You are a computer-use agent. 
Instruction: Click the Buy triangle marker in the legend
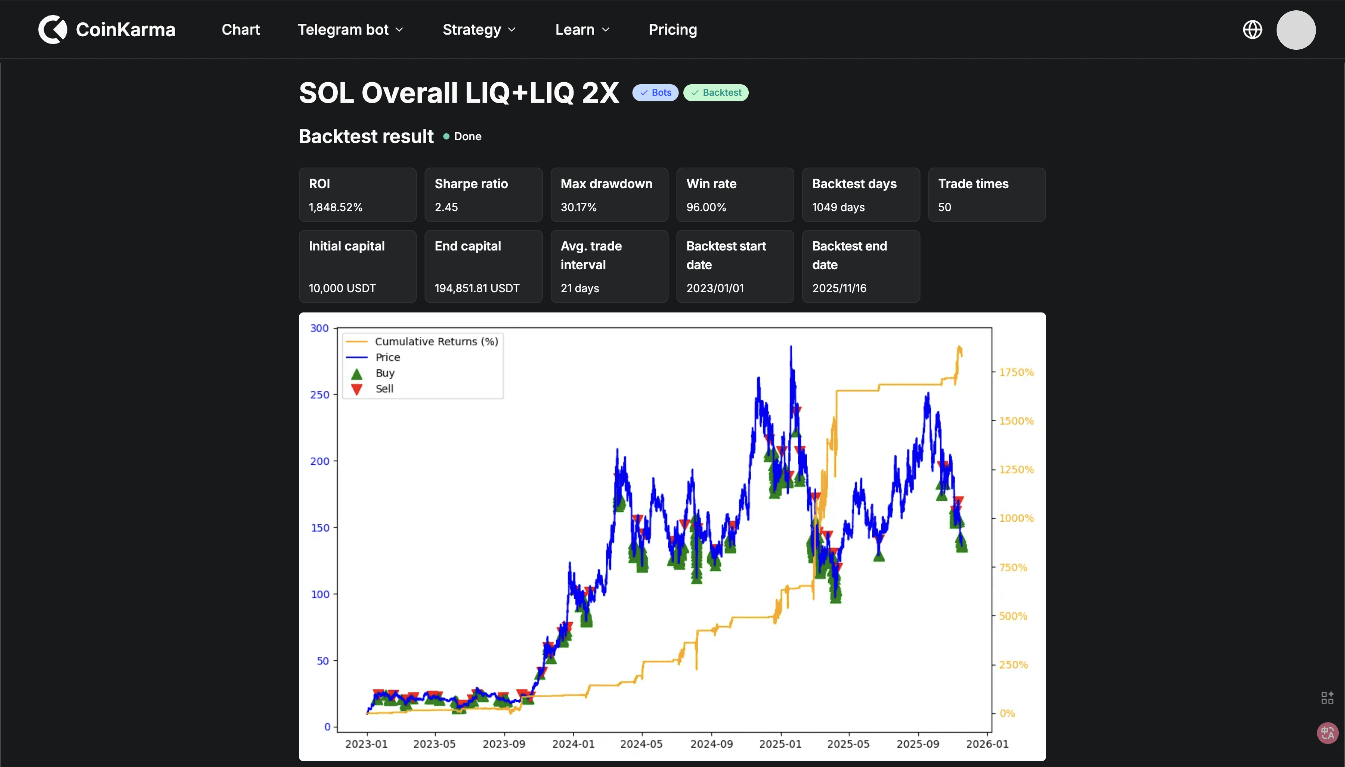pos(357,373)
